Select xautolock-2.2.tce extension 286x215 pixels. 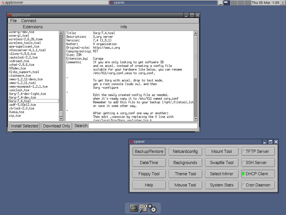point(34,58)
